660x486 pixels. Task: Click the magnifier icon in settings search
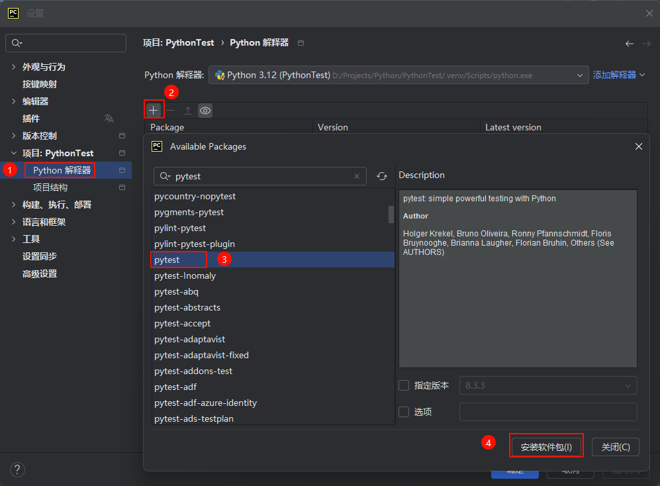(x=17, y=43)
